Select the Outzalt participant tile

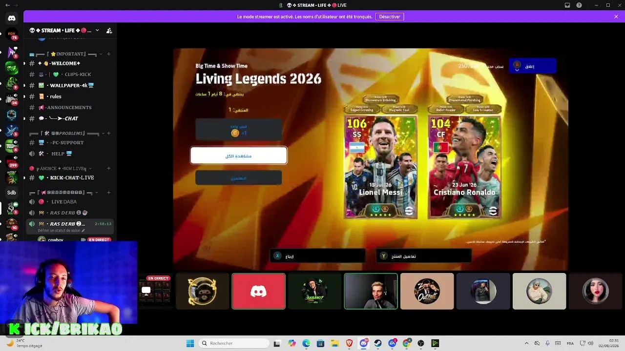click(x=427, y=291)
